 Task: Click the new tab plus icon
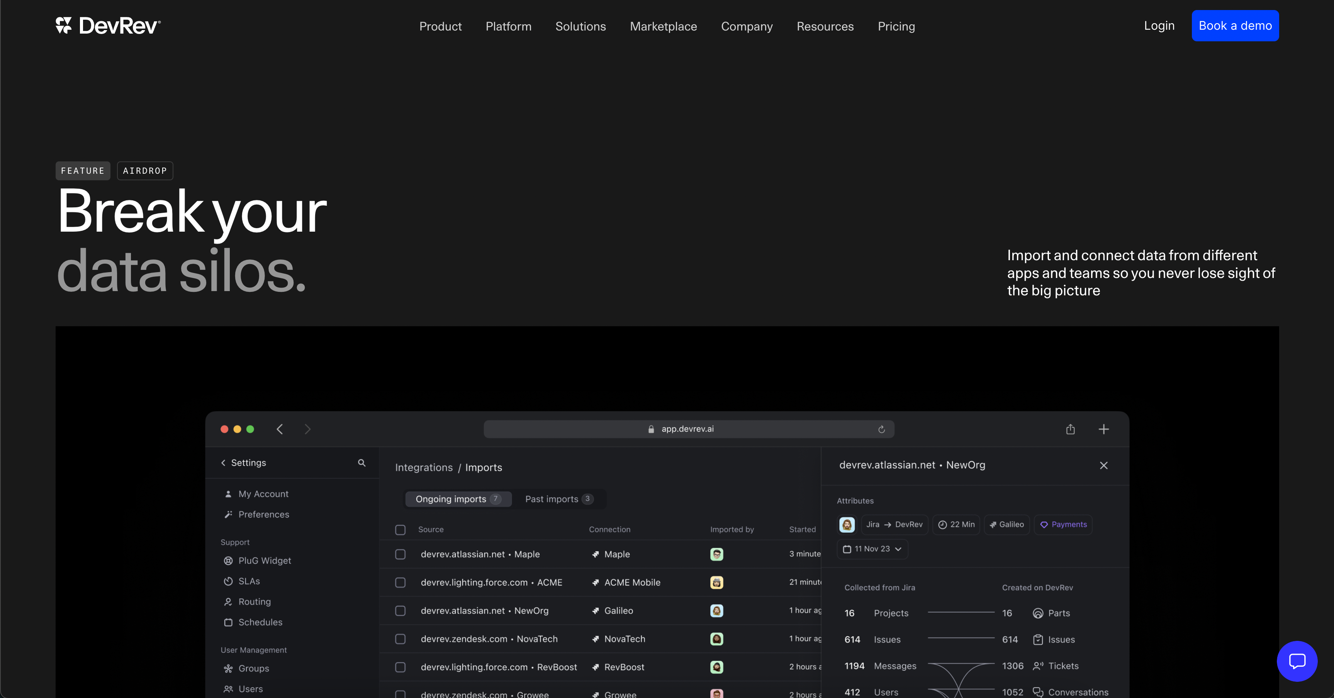1103,429
